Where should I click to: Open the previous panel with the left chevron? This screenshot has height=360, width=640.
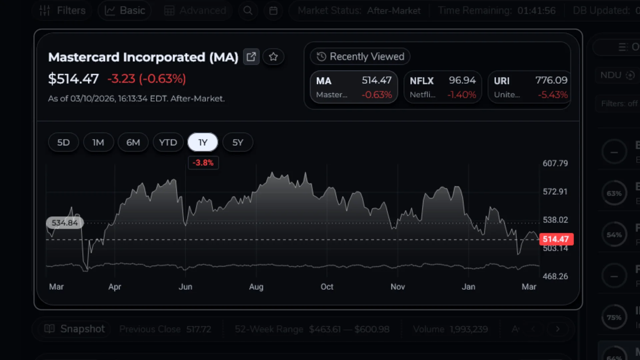coord(534,329)
